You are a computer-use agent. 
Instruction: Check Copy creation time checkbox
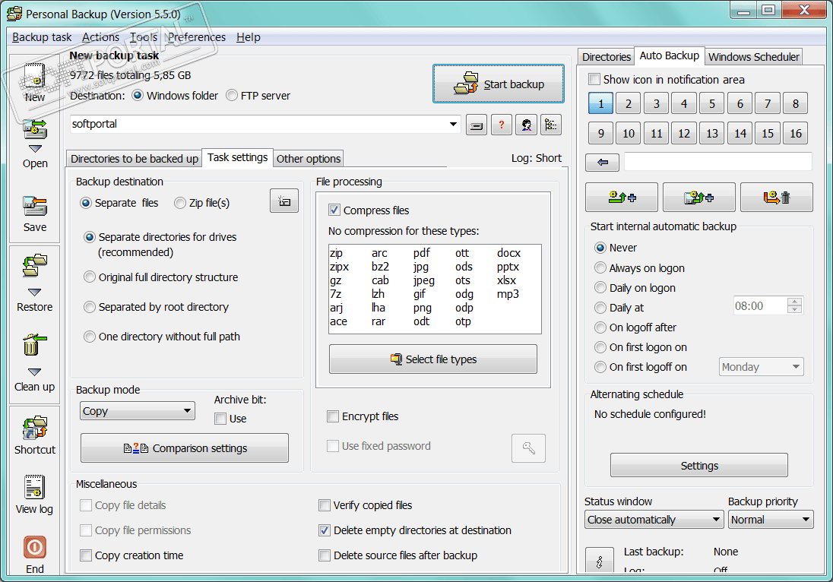(86, 555)
